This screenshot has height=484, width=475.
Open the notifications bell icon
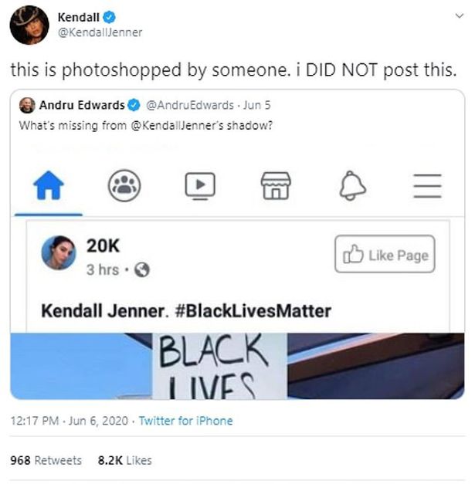352,184
